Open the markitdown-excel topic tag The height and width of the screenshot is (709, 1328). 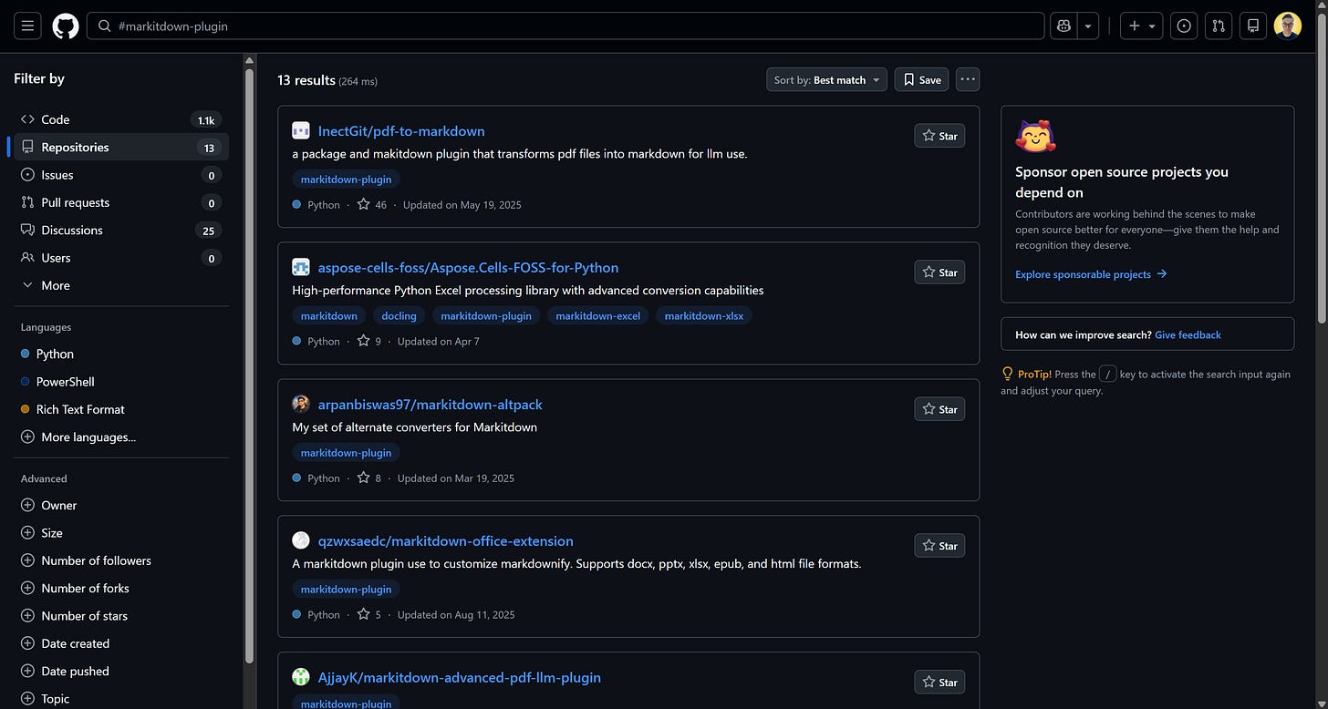597,316
